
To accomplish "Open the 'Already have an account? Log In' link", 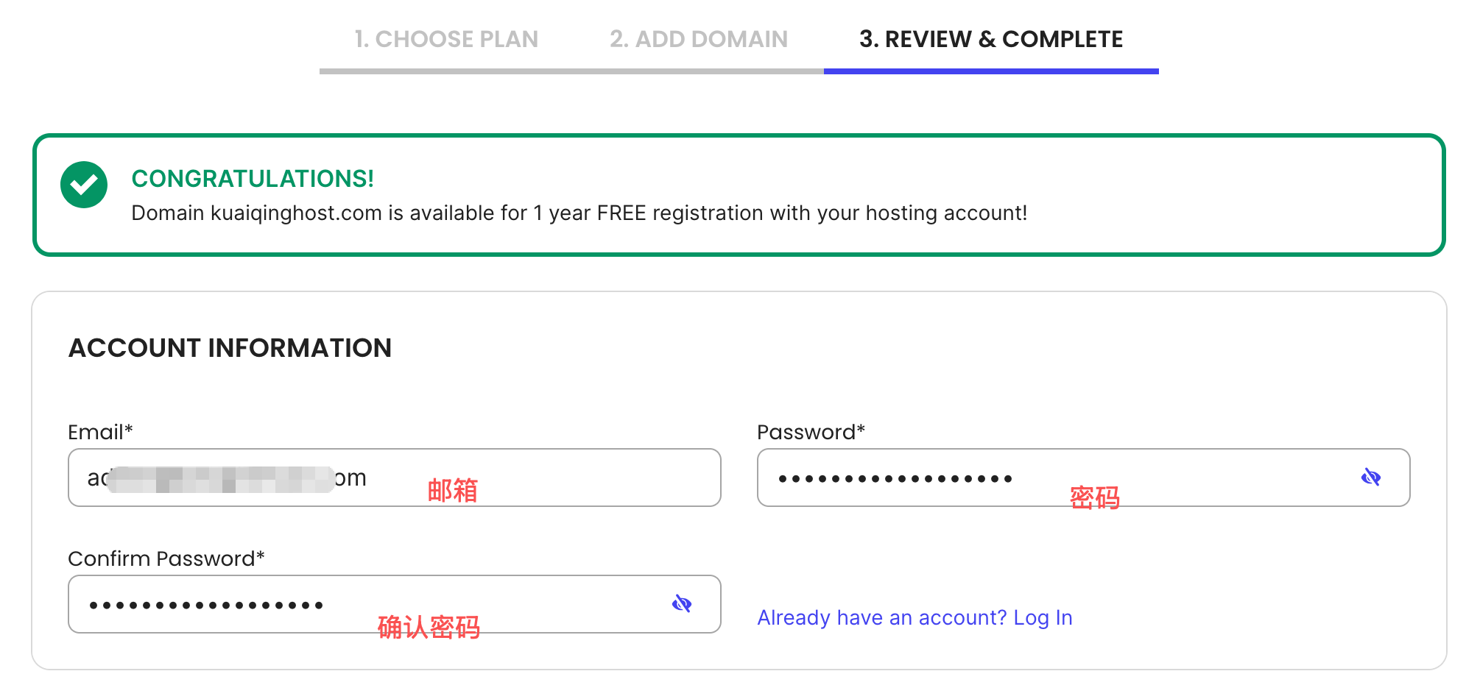I will (915, 617).
